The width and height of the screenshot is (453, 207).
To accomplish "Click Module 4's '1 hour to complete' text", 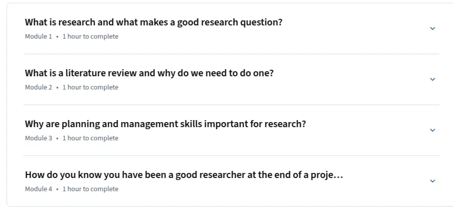I will (91, 189).
